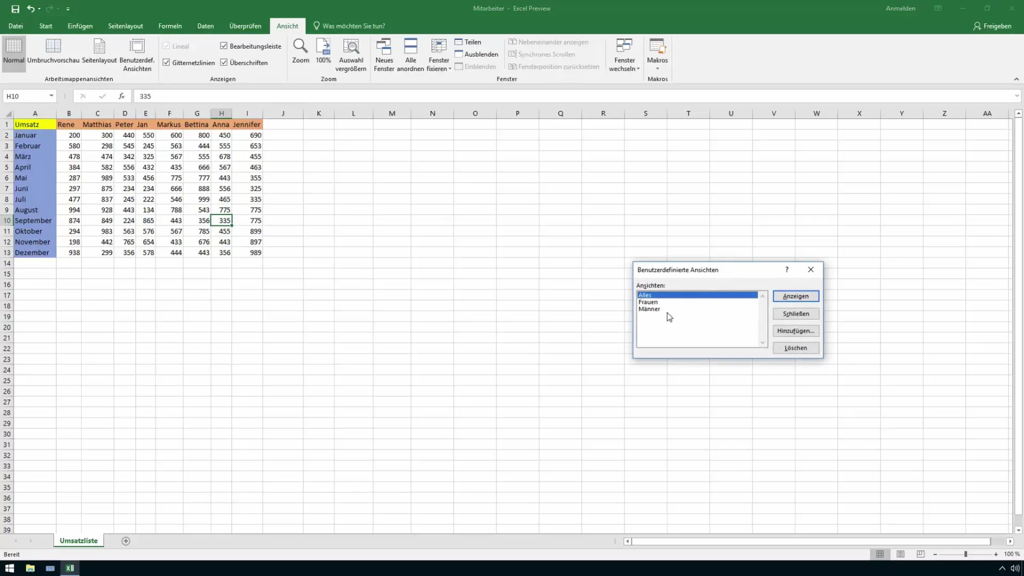Viewport: 1024px width, 576px height.
Task: Select Page Break Preview in status bar
Action: point(921,554)
